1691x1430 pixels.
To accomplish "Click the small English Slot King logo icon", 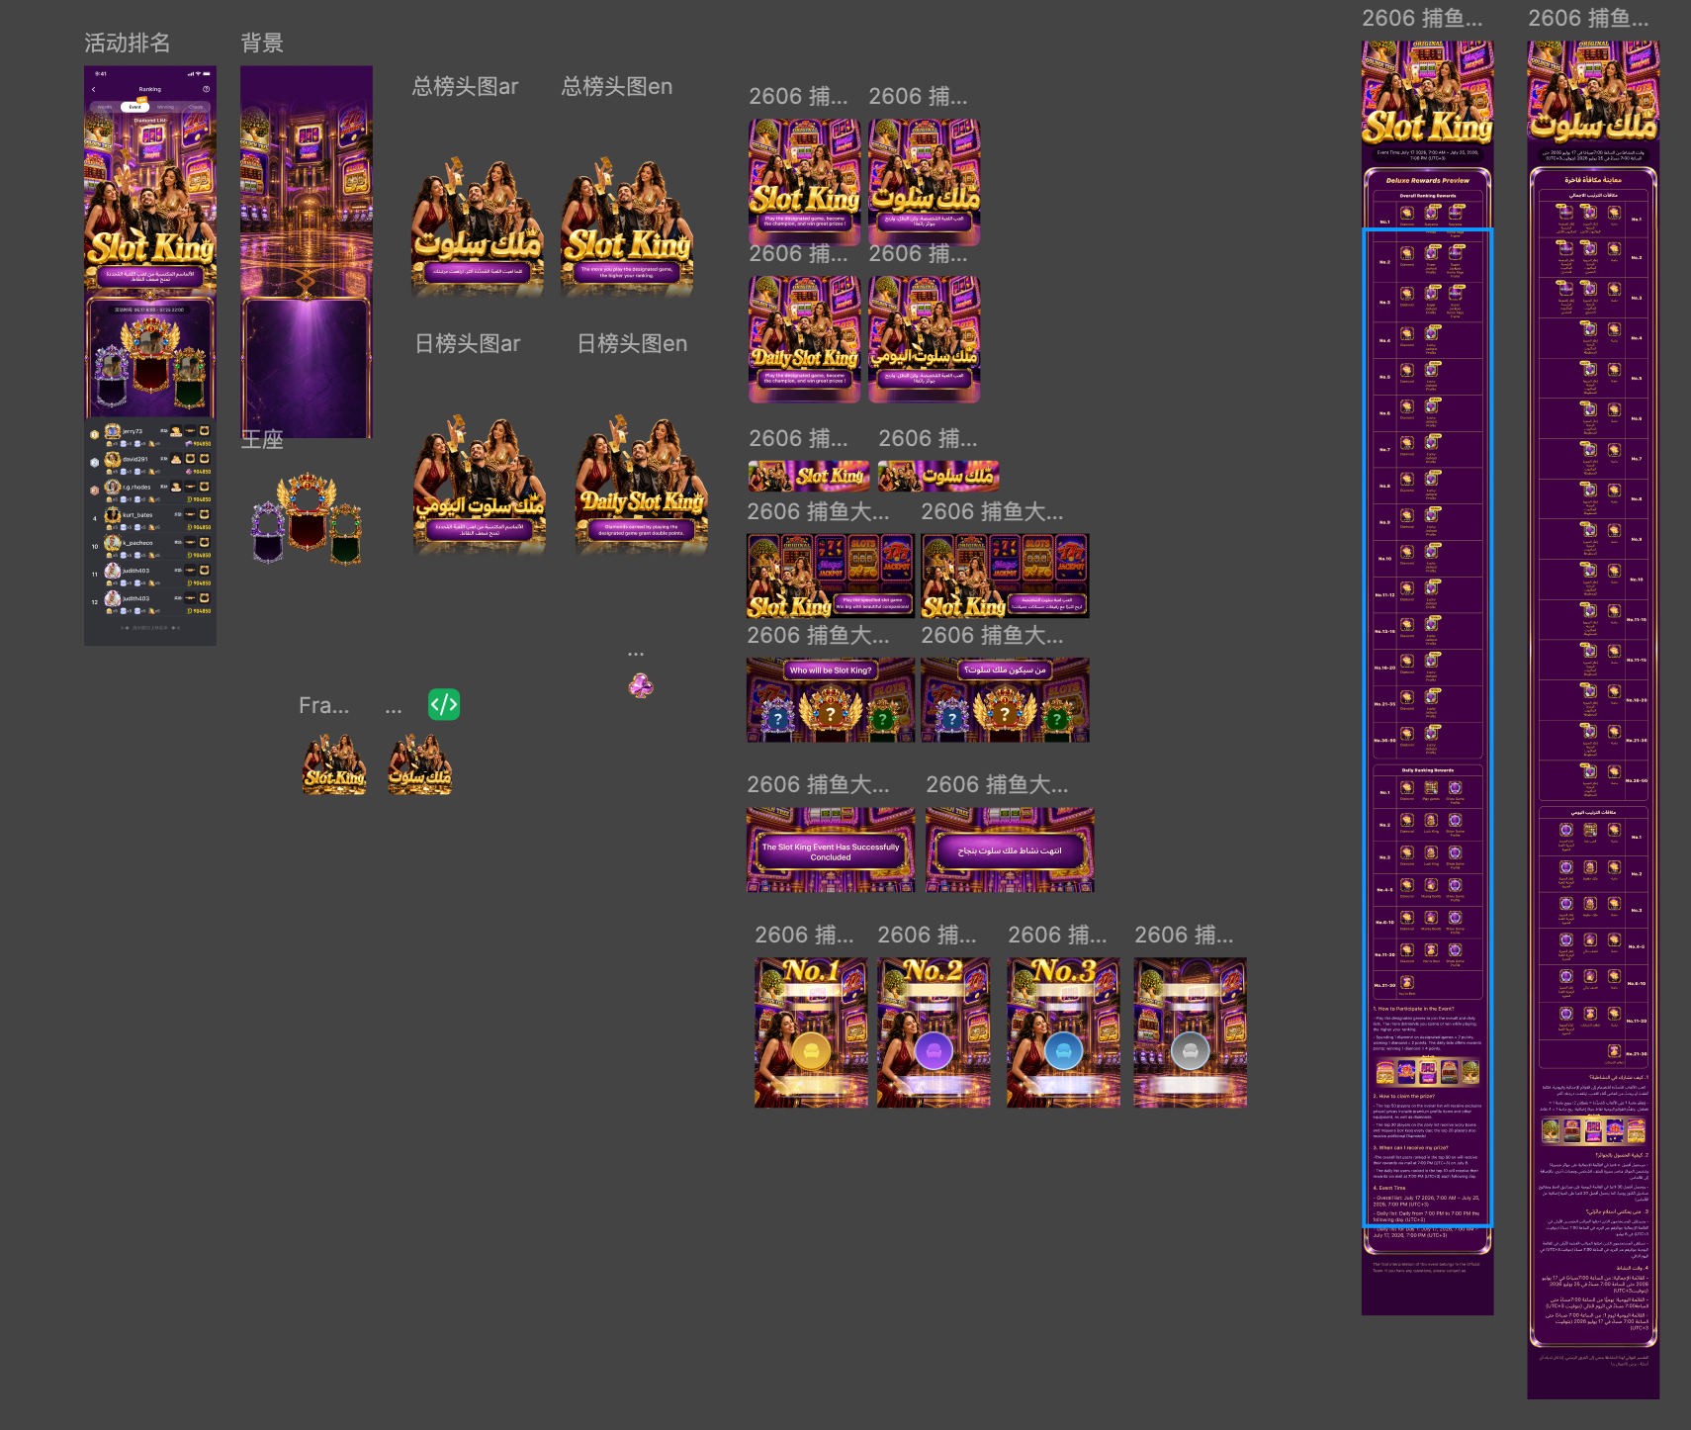I will pyautogui.click(x=334, y=765).
